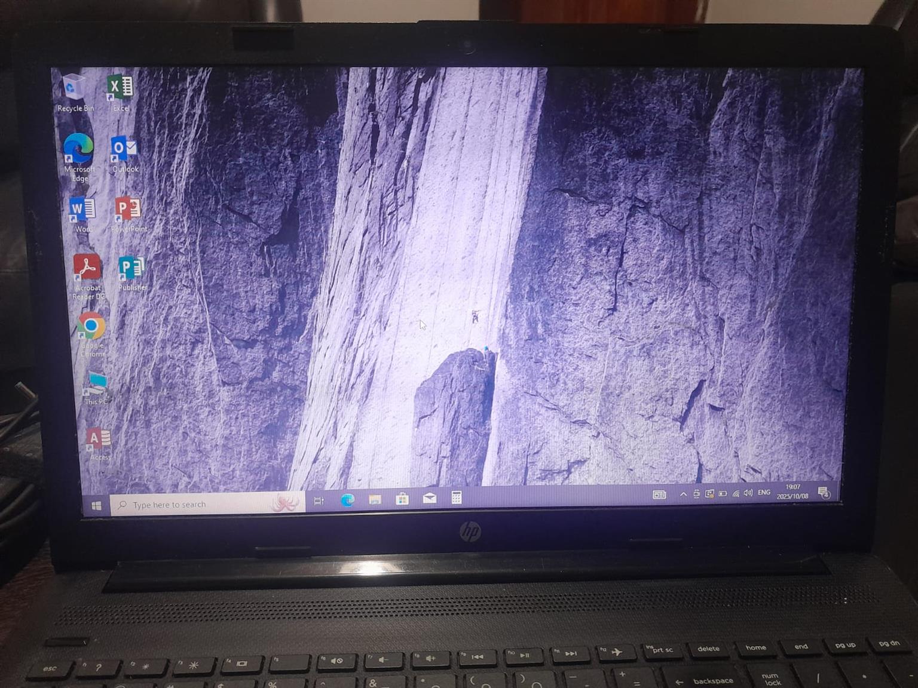918x688 pixels.
Task: Select the Google Chrome desktop shortcut
Action: point(91,327)
